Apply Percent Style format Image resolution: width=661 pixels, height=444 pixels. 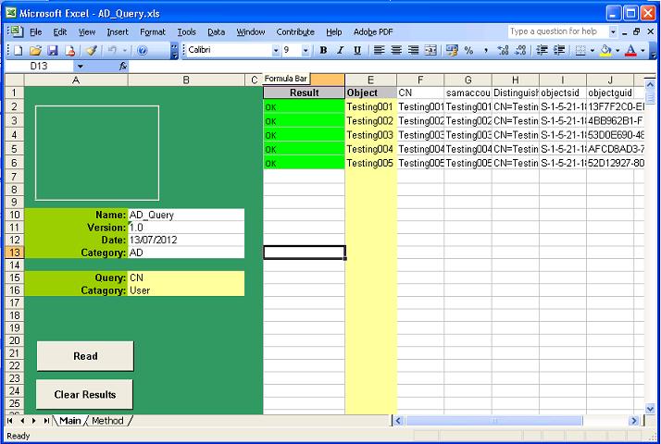pos(468,50)
